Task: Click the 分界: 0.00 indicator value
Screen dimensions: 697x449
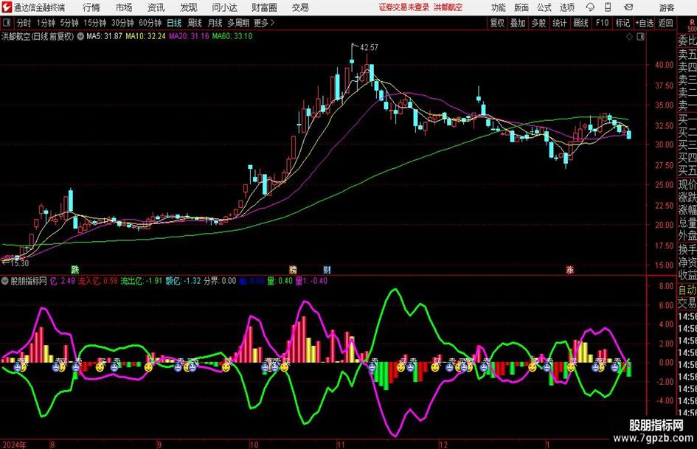Action: [220, 281]
